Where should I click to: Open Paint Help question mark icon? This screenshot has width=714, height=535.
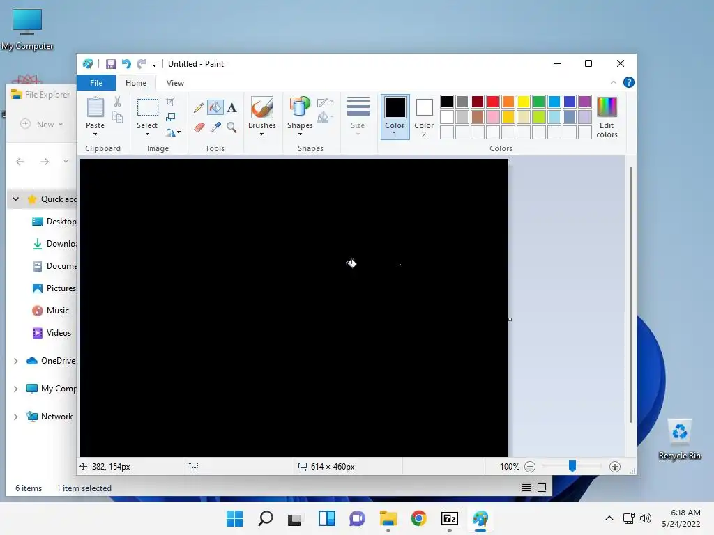[628, 82]
